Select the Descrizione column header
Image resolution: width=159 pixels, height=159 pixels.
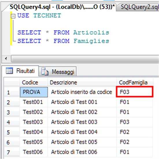[82, 82]
